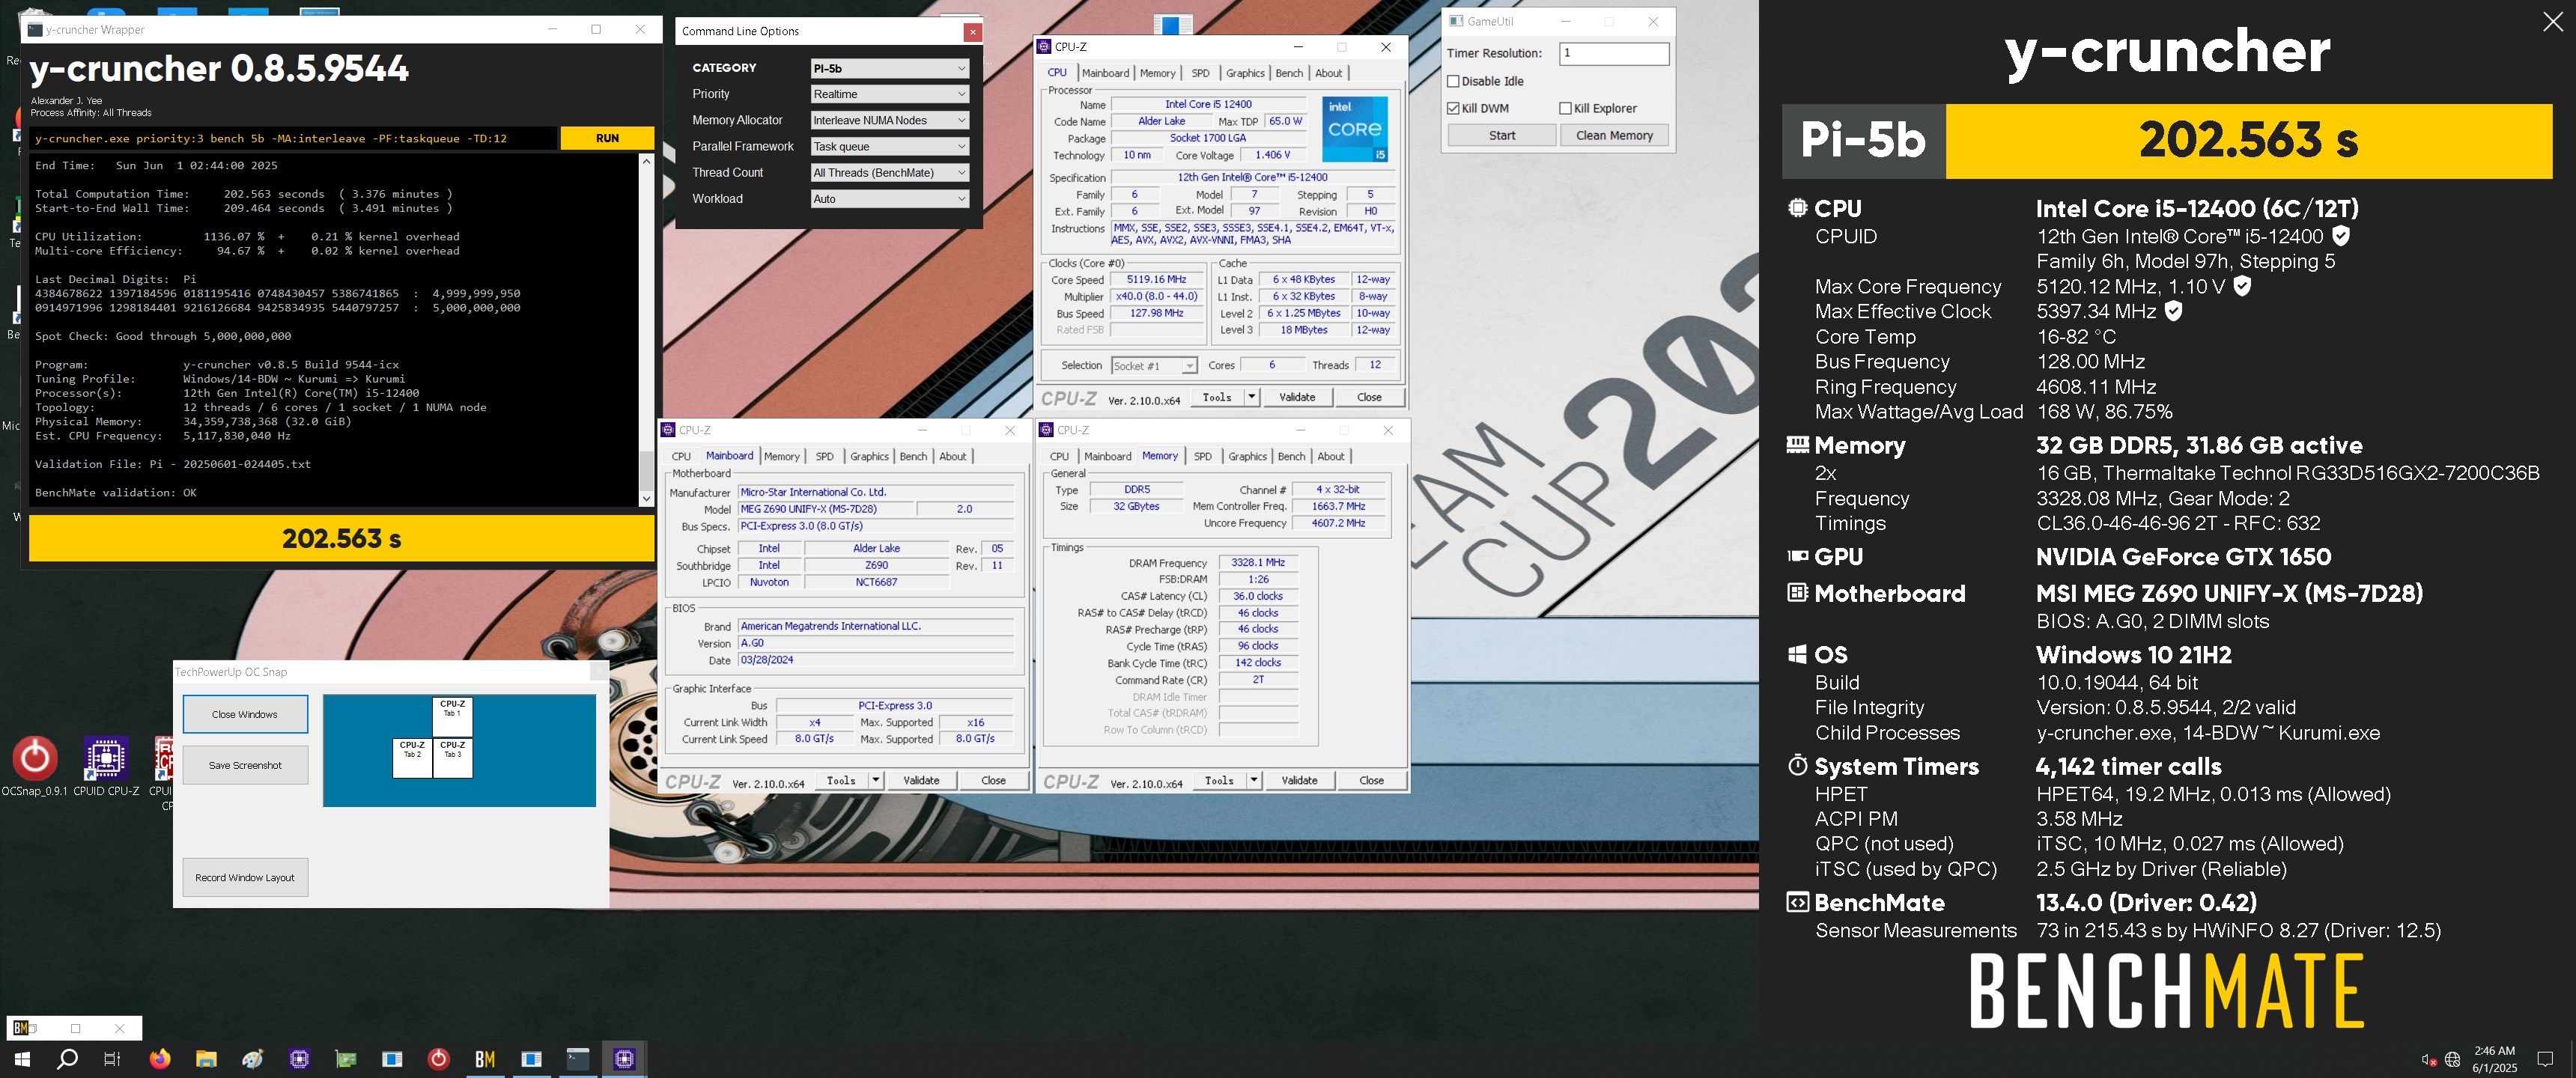Click Validate in top CPU-Z window
Screen dimensions: 2576x1078
[x=1297, y=397]
